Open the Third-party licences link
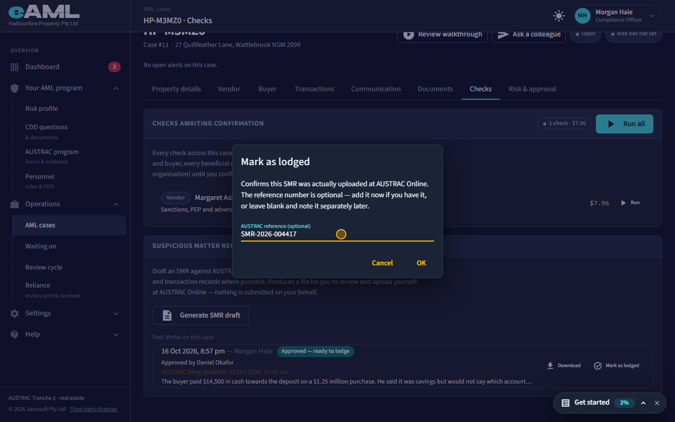This screenshot has width=675, height=422. (x=93, y=409)
